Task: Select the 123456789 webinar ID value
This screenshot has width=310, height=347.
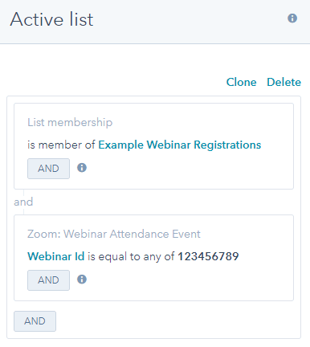Action: click(208, 256)
